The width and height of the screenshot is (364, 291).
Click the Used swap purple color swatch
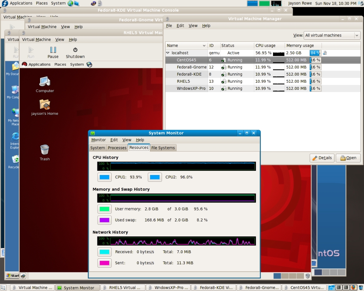point(105,220)
